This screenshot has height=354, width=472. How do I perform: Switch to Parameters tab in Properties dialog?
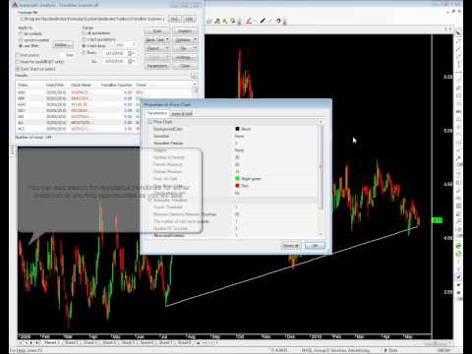[x=157, y=113]
